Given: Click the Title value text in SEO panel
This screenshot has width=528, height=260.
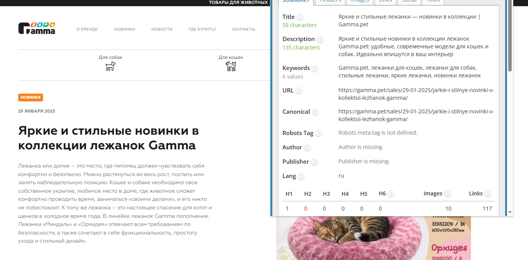Looking at the screenshot, I should pos(409,21).
